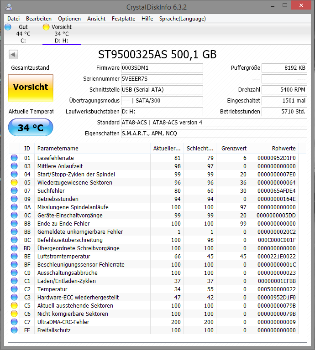
Task: Click the Schnittstelle field USB (Serial ATA)
Action: tap(162, 90)
